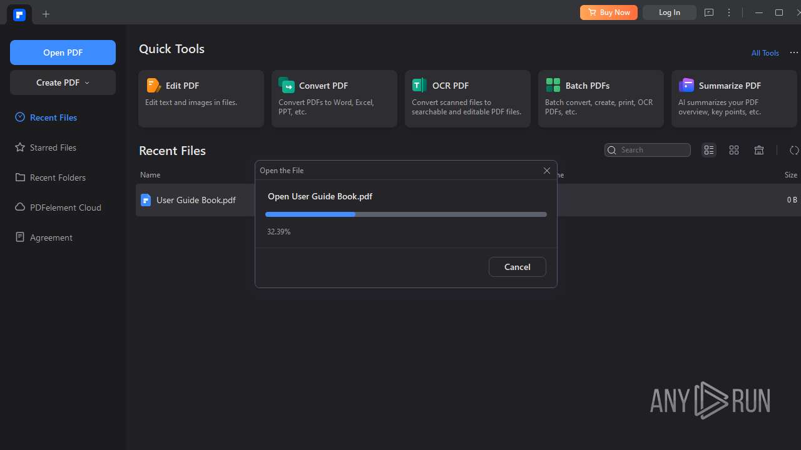
Task: Click the Edit PDF tool icon
Action: coord(153,86)
